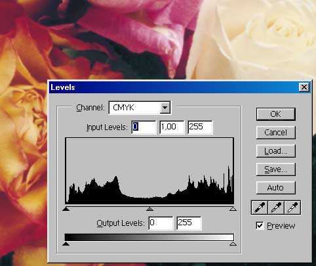Click the black output slider triangle
Screen dimensions: 316x266
(66, 244)
